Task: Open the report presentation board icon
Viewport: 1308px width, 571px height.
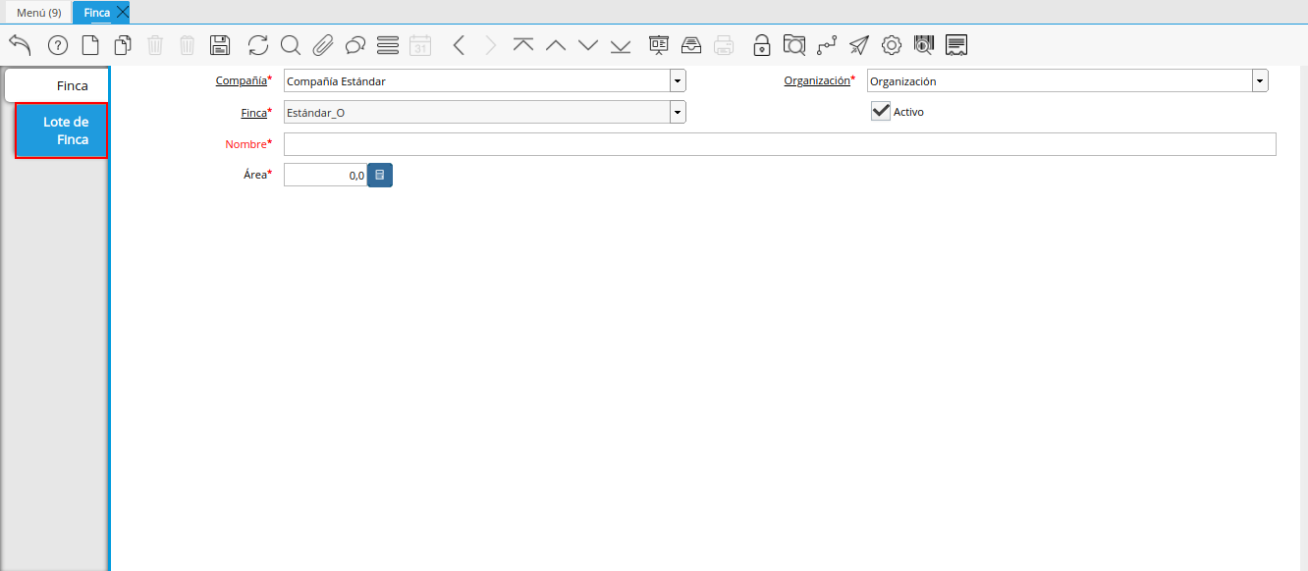Action: pyautogui.click(x=659, y=45)
